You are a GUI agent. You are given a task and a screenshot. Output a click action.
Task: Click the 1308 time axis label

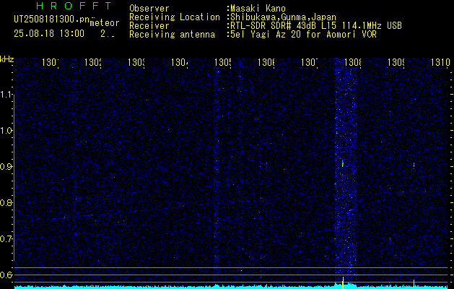coord(352,62)
